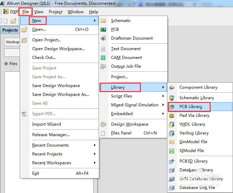Click the SVN Database Library icon
233x193 pixels.
click(172, 179)
